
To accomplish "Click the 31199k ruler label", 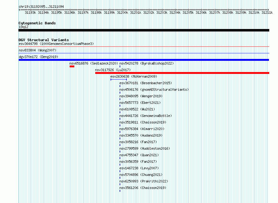I will pos(109,12).
